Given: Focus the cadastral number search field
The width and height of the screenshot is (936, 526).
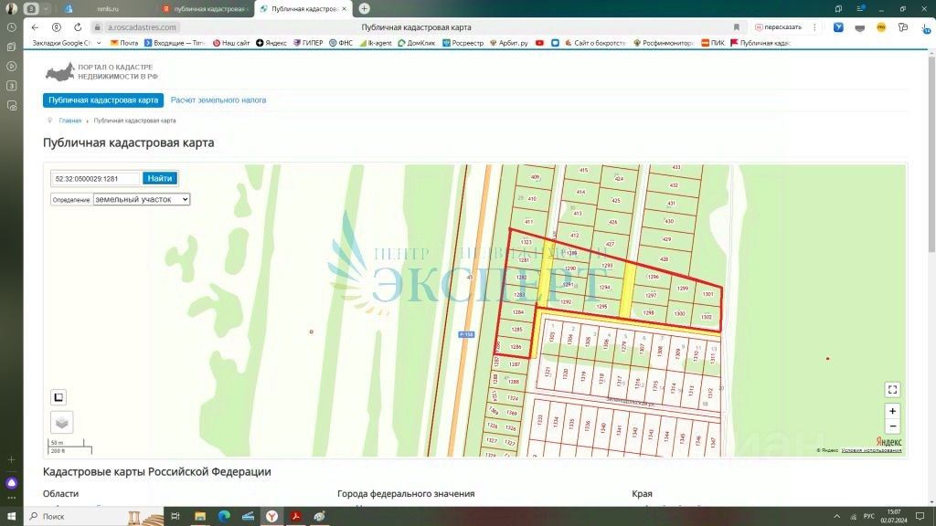Looking at the screenshot, I should (96, 178).
